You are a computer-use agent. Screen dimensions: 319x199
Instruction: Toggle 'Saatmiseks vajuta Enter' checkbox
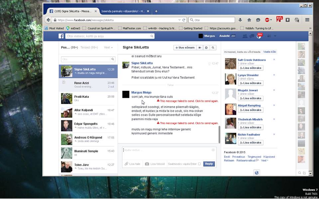coord(199,164)
